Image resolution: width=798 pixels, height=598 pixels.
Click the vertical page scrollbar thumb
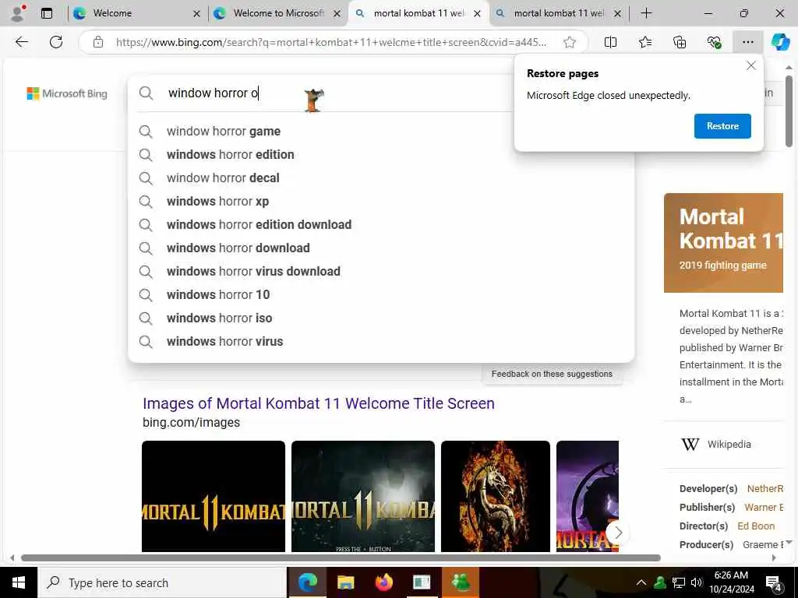pos(789,111)
